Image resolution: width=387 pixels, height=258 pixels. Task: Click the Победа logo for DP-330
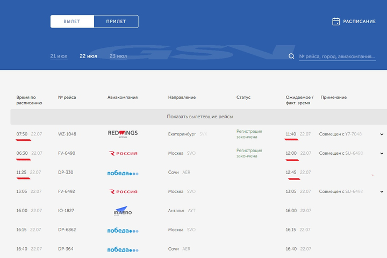tap(123, 173)
